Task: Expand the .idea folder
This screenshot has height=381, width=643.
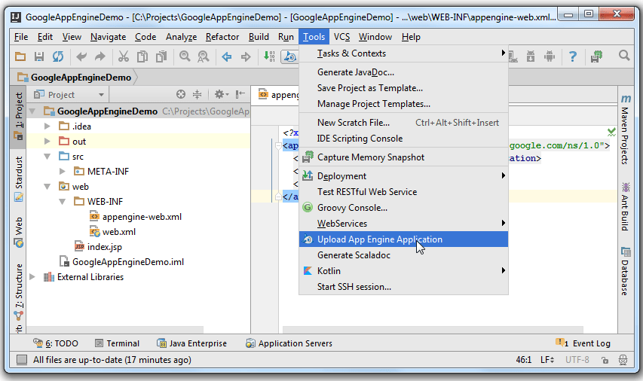Action: [x=47, y=126]
